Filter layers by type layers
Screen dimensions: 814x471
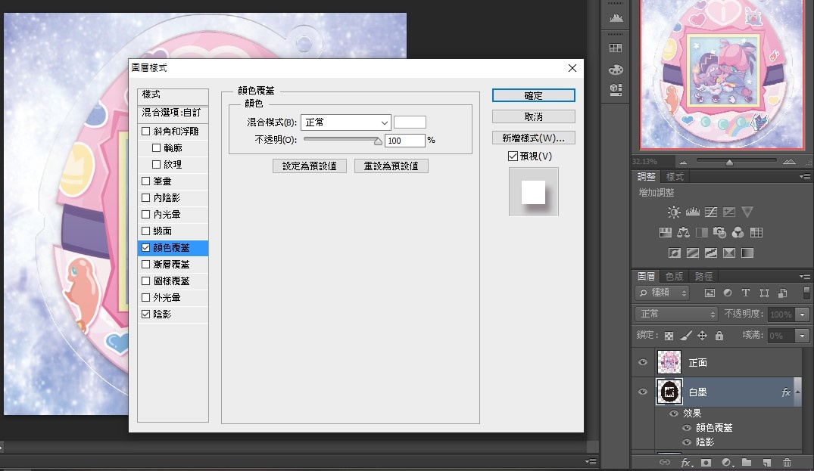746,293
